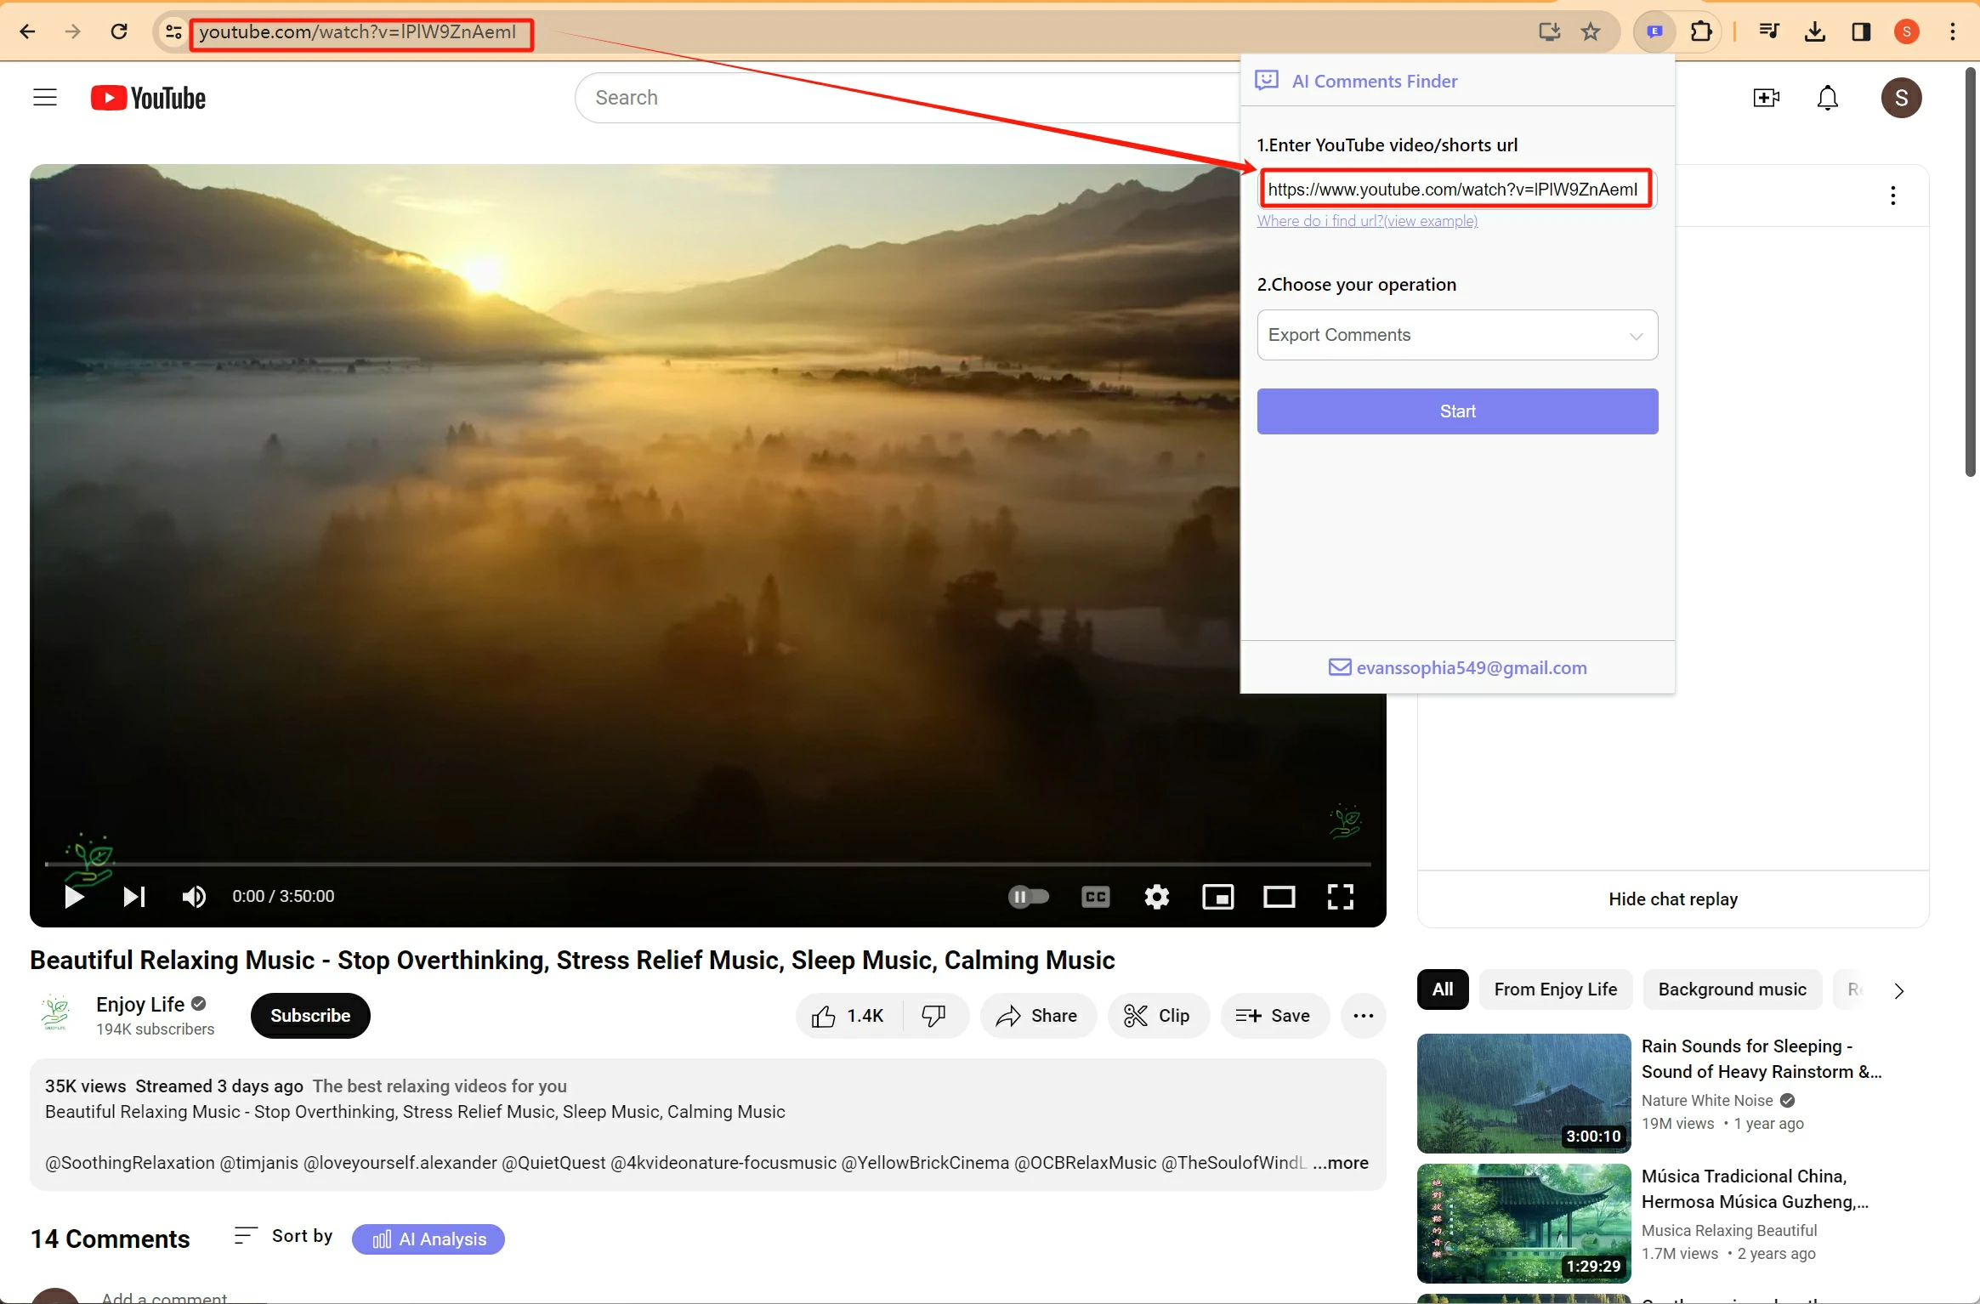1980x1304 pixels.
Task: Go back using browser back arrow
Action: (x=27, y=32)
